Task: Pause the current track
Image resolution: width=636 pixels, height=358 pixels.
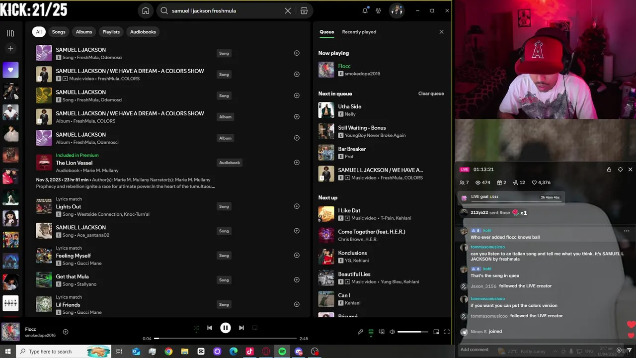Action: pos(226,328)
